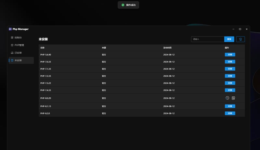Click the green success check icon in toast

click(x=123, y=5)
